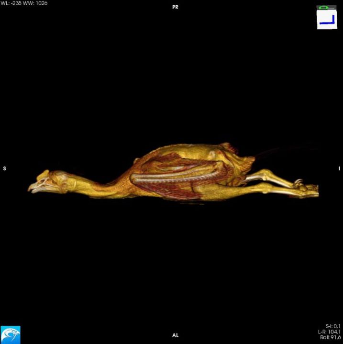The width and height of the screenshot is (343, 344).
Task: Click the bird's skull in the rendering
Action: point(52,179)
